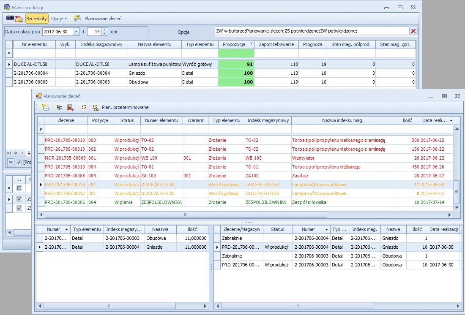Open the Data realizacji do date dropdown
The image size is (465, 315).
click(x=76, y=32)
